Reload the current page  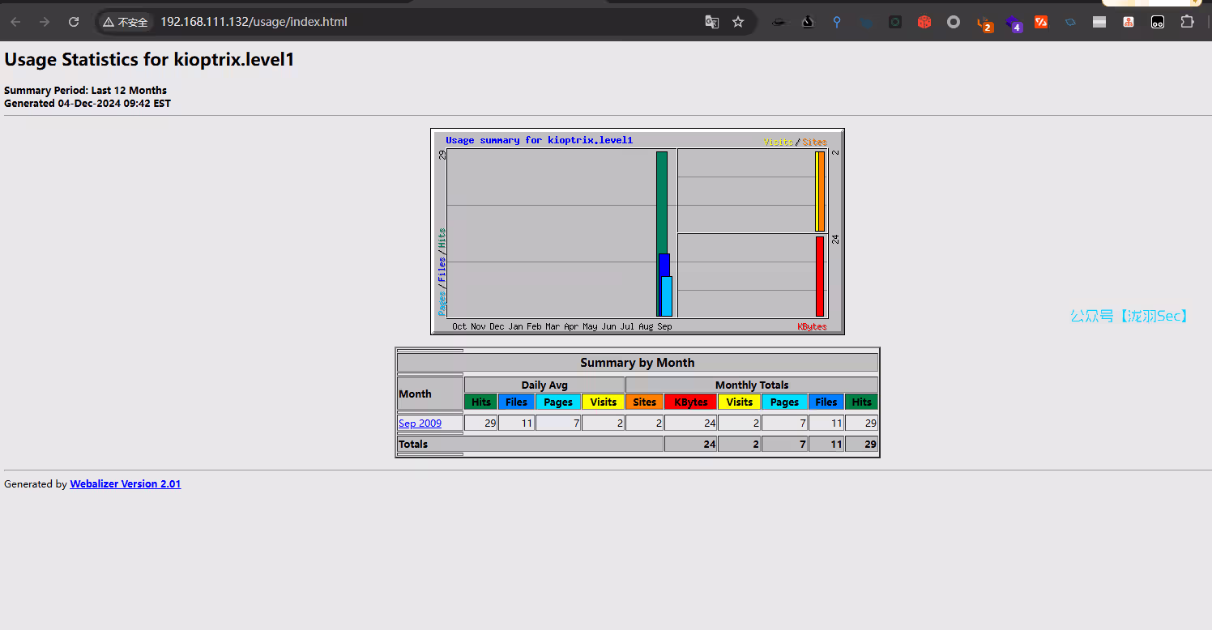(74, 22)
